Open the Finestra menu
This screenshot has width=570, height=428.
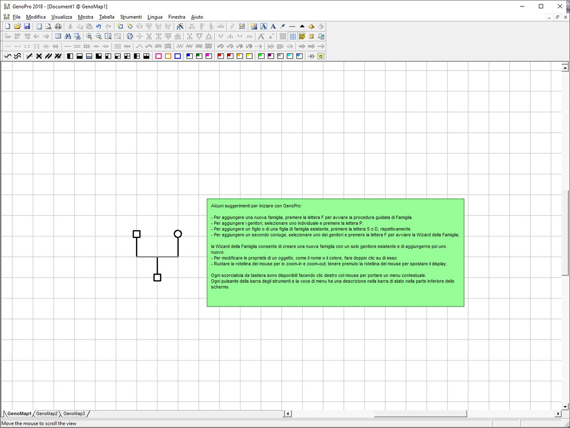coord(177,17)
